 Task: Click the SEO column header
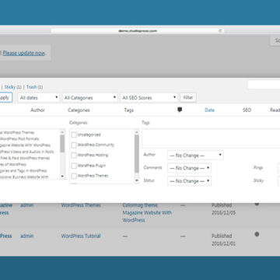tap(247, 110)
